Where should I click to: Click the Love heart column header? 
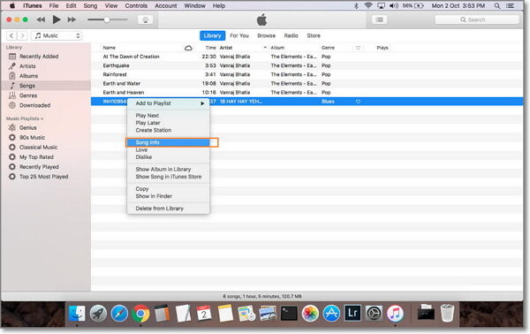point(358,48)
